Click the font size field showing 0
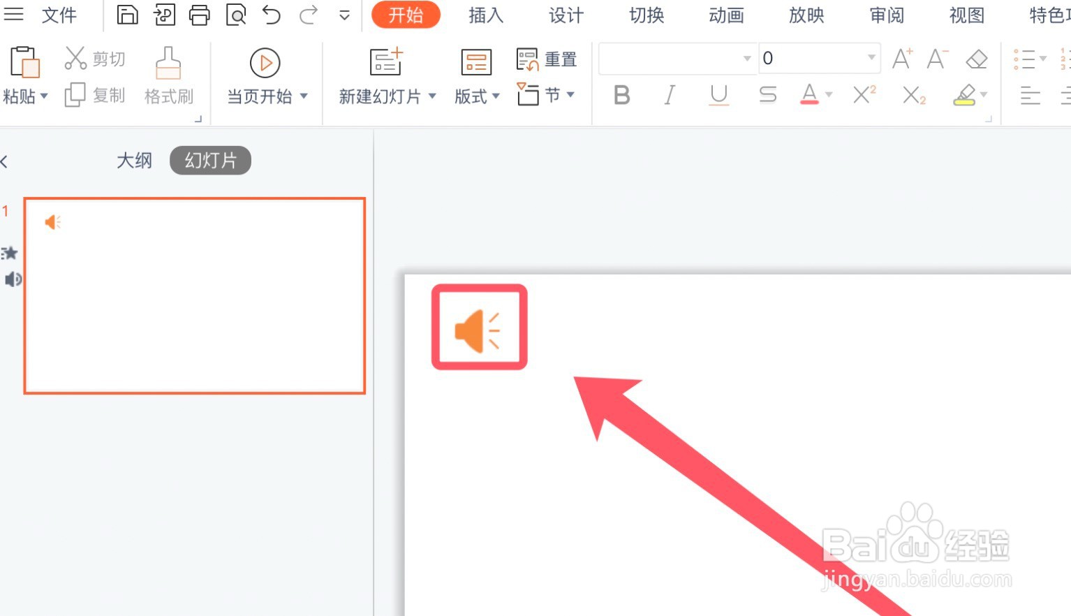The width and height of the screenshot is (1071, 616). 811,58
